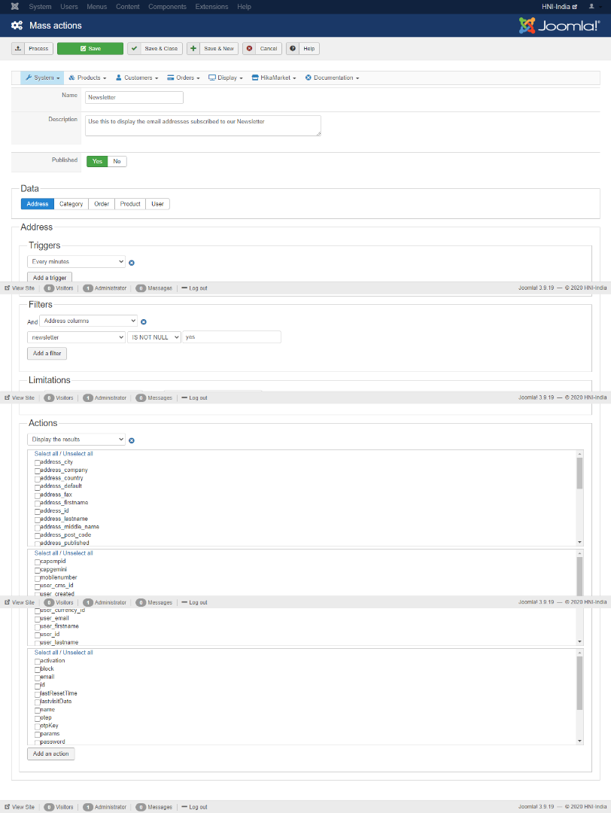
Task: Click the Add a filter button
Action: click(47, 354)
